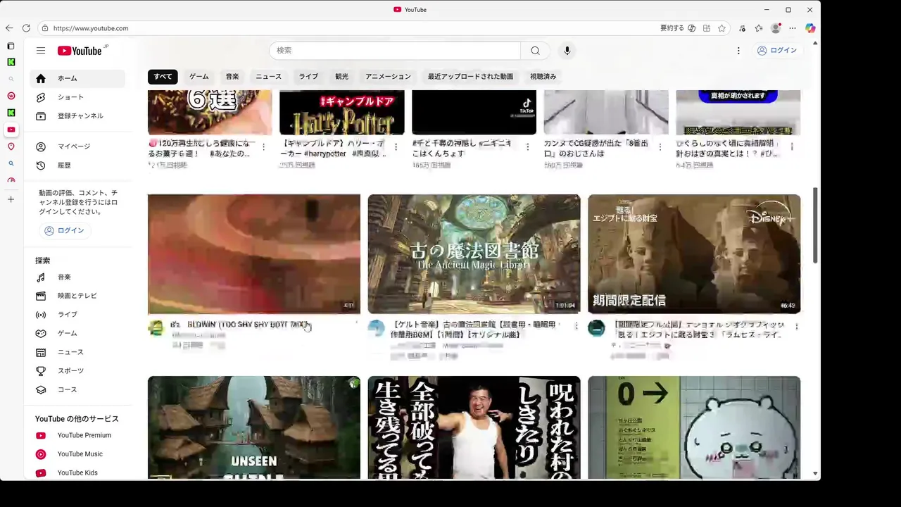Open 登録チャンネル in the sidebar
Screen dimensions: 901x507
(x=77, y=115)
